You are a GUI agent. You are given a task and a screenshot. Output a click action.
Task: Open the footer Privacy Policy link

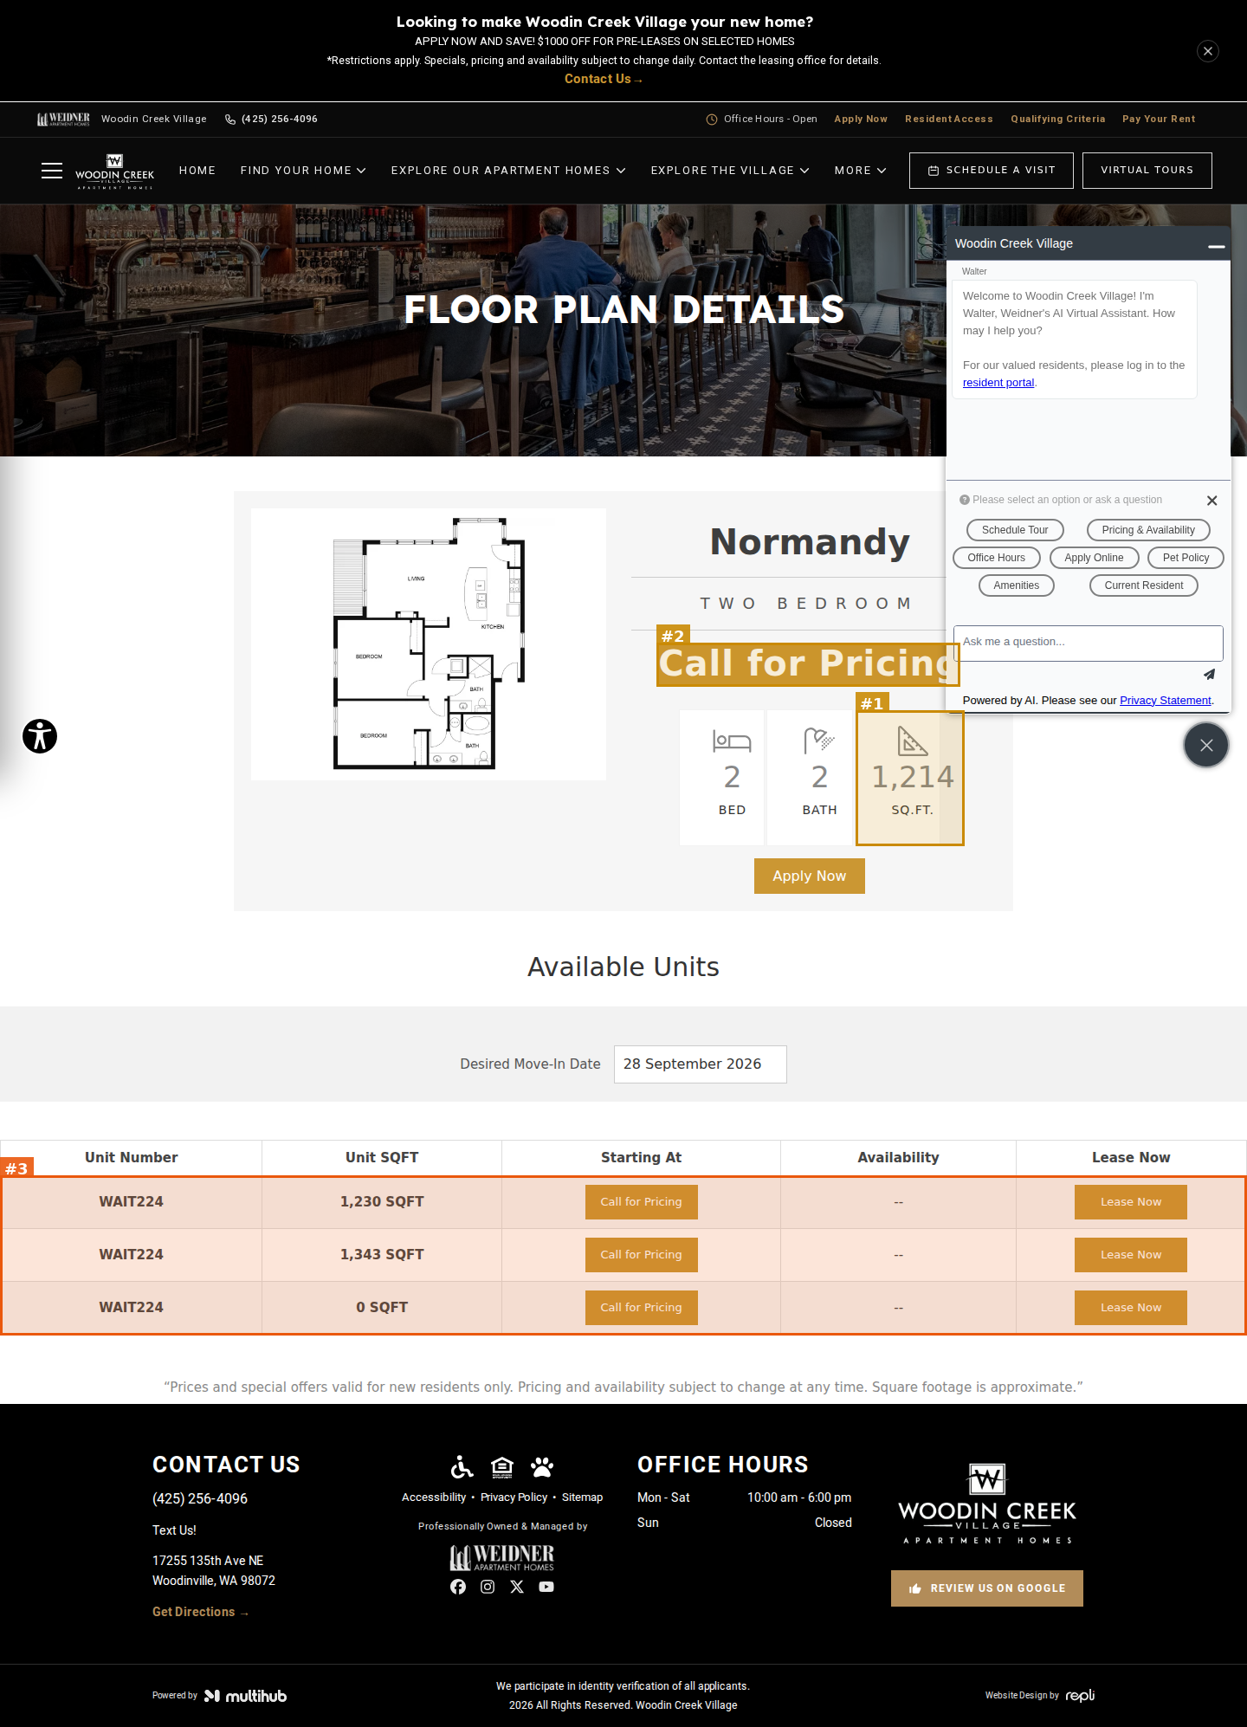[514, 1497]
